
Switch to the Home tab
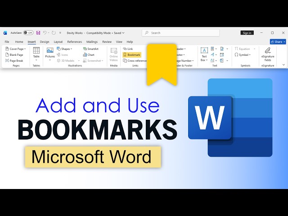(19, 42)
